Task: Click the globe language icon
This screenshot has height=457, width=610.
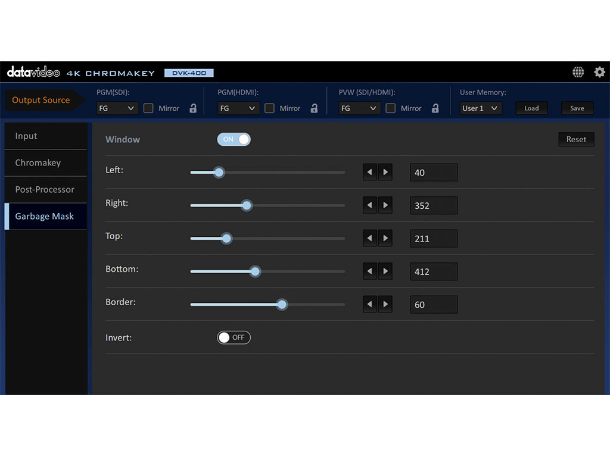Action: click(578, 72)
